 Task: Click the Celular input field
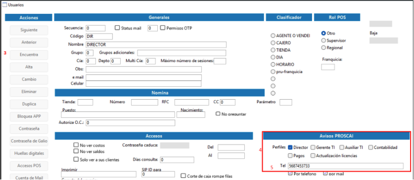click(143, 84)
